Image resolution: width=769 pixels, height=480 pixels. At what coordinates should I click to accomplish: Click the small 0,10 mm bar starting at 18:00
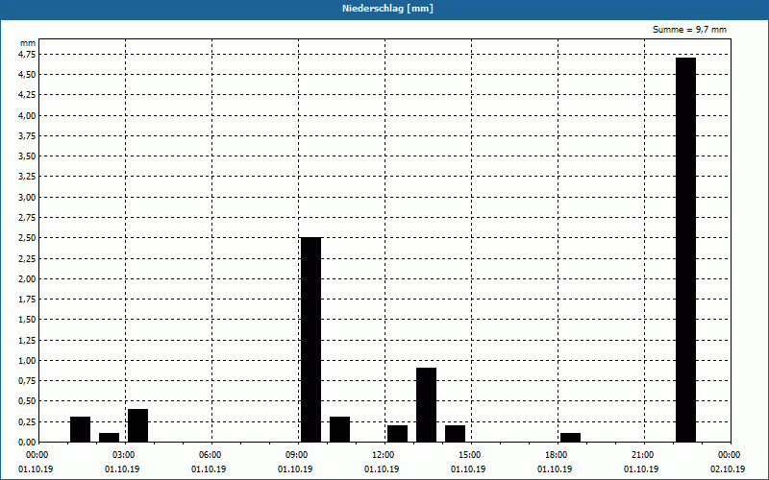point(570,438)
